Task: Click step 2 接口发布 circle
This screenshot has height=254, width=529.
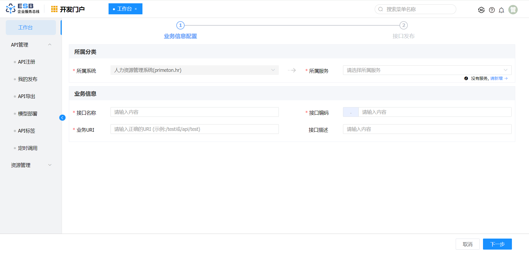Action: (403, 25)
